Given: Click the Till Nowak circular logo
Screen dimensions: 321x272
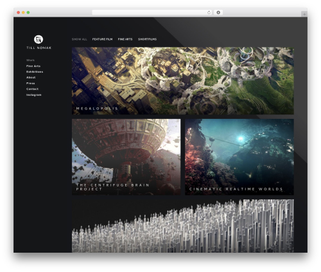Looking at the screenshot, I should tap(39, 39).
